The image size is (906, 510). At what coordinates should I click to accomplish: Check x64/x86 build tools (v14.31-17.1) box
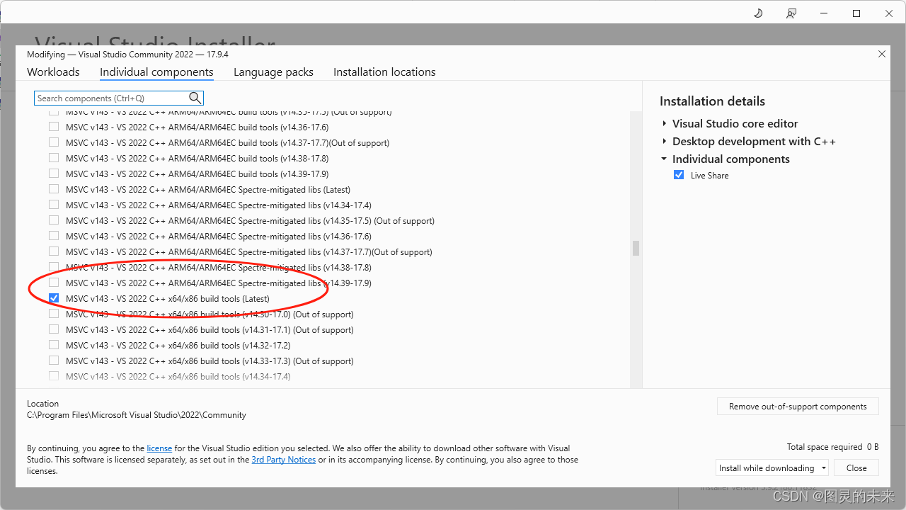pos(54,329)
